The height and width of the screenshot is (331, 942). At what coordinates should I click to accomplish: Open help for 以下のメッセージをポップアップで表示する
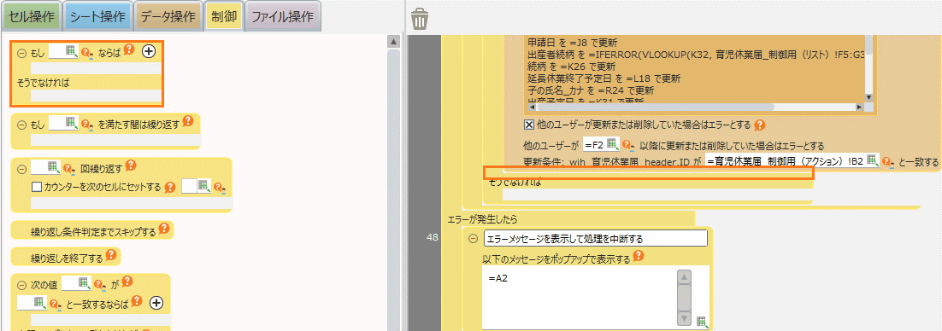[x=639, y=256]
